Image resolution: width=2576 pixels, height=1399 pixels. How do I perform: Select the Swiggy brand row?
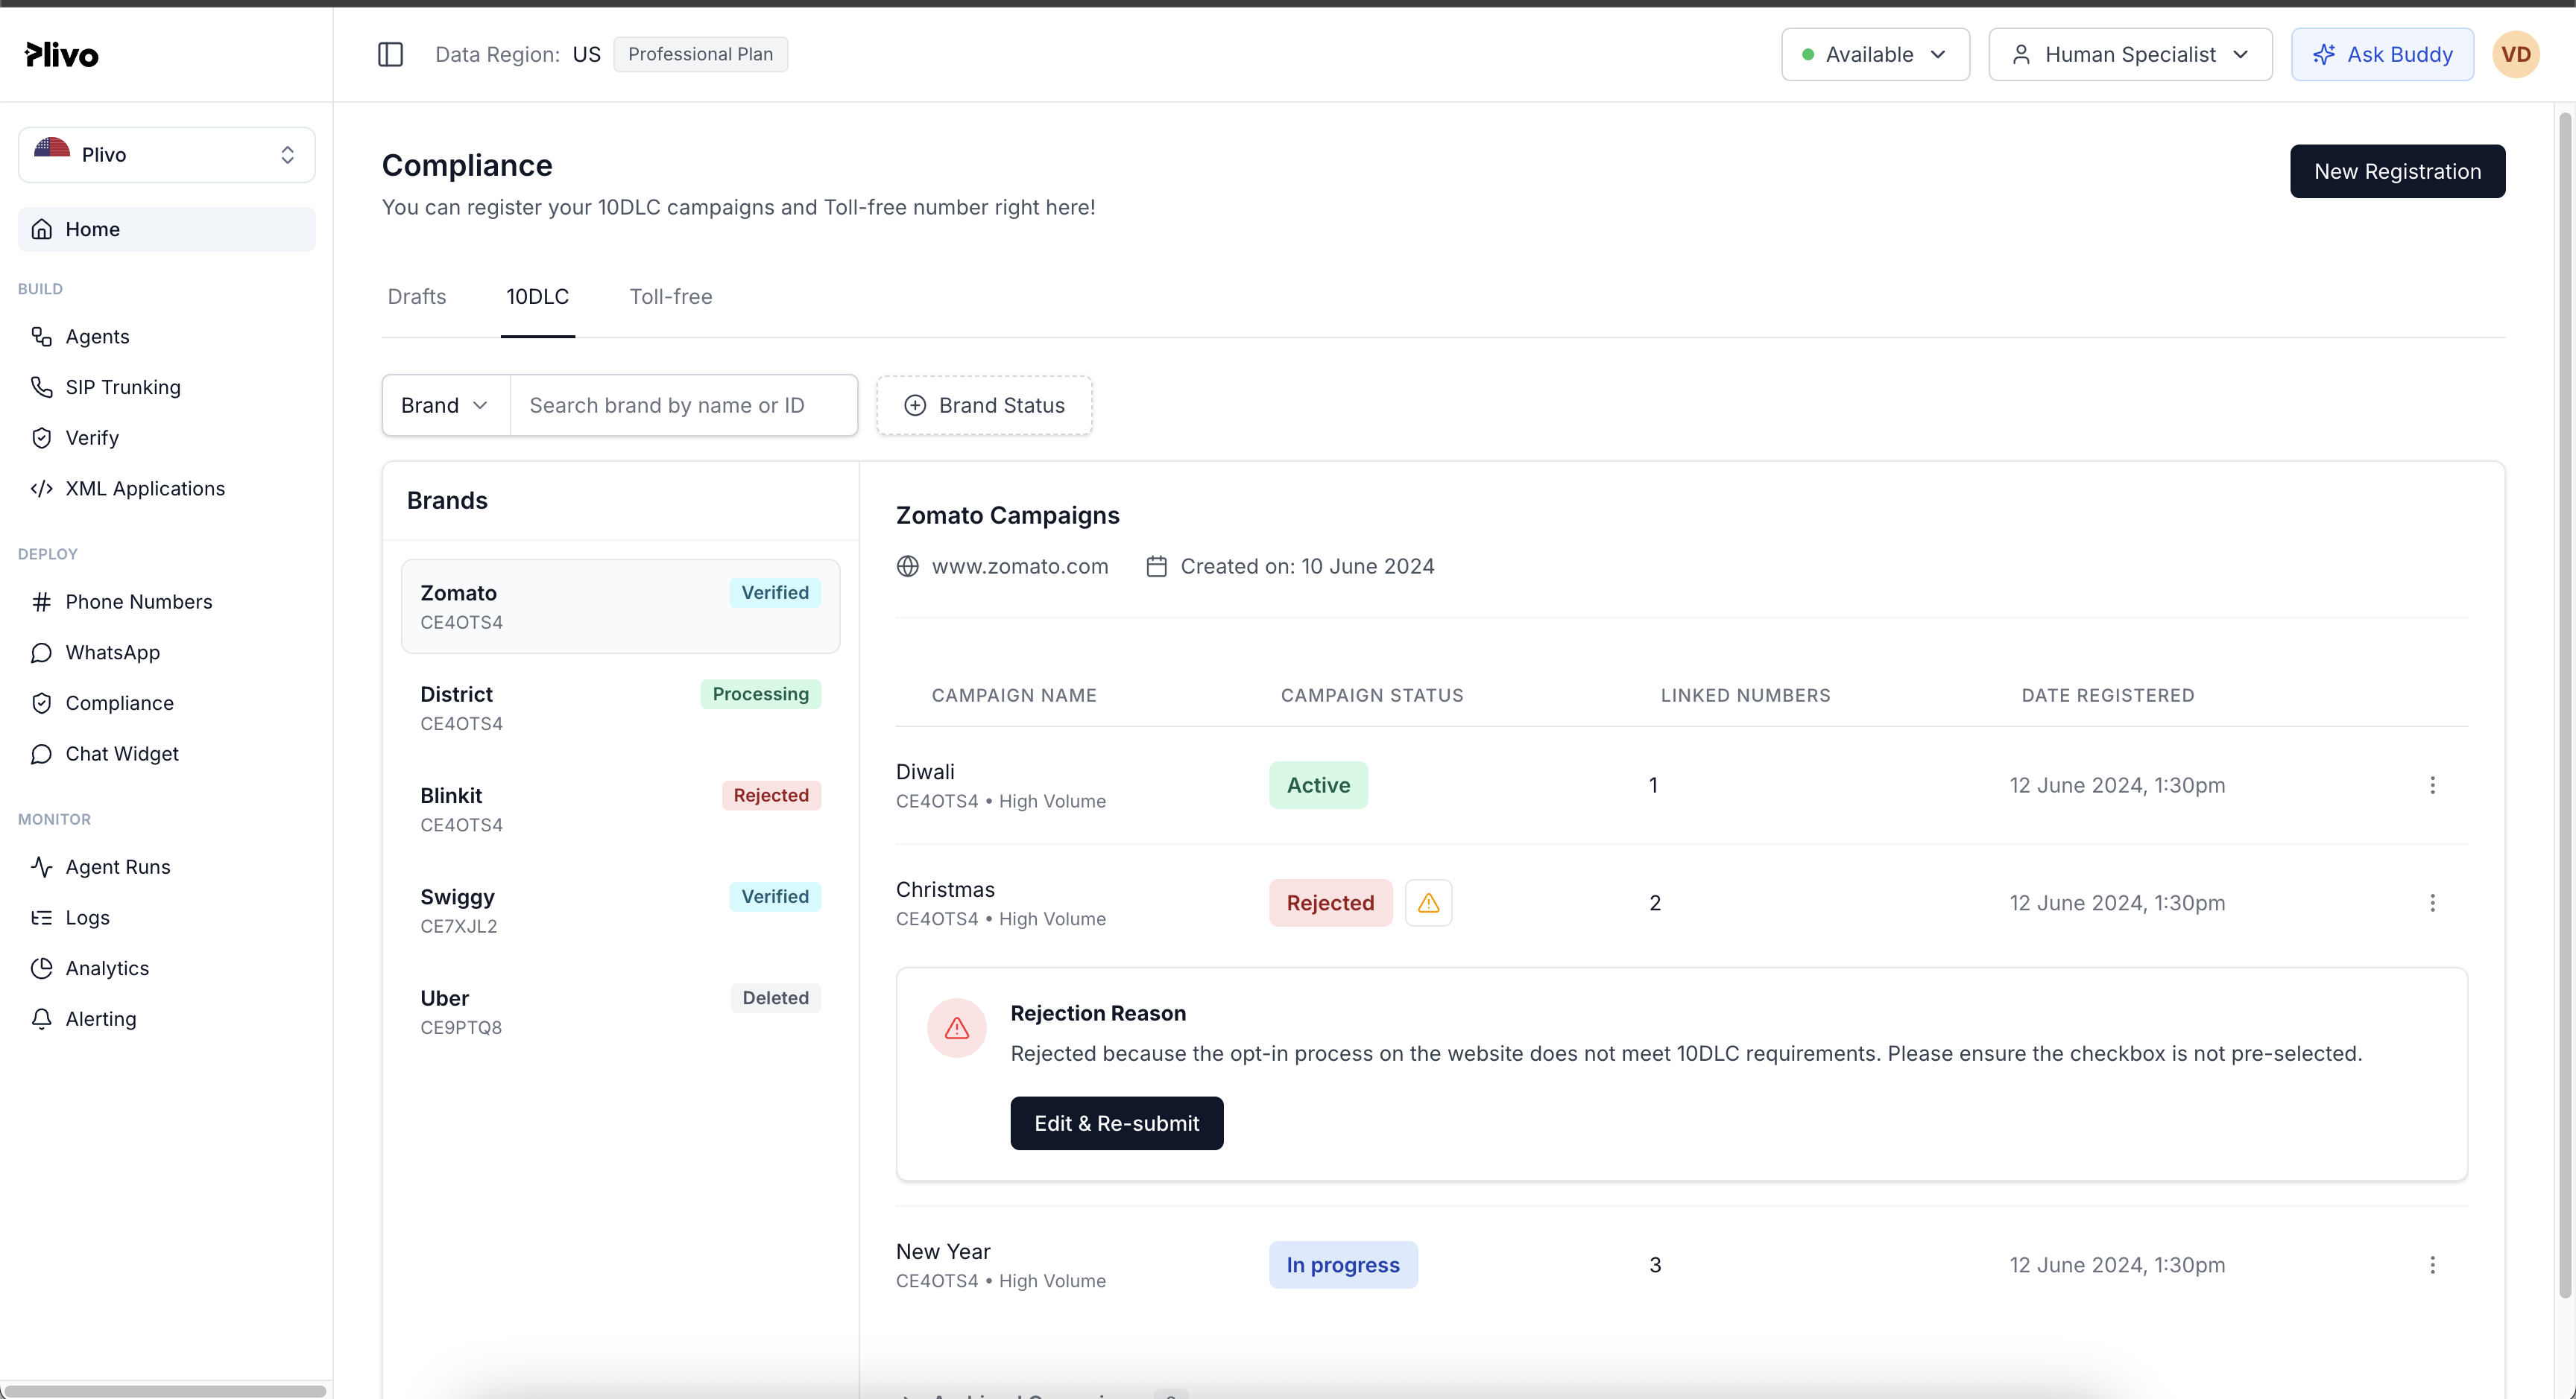tap(620, 910)
